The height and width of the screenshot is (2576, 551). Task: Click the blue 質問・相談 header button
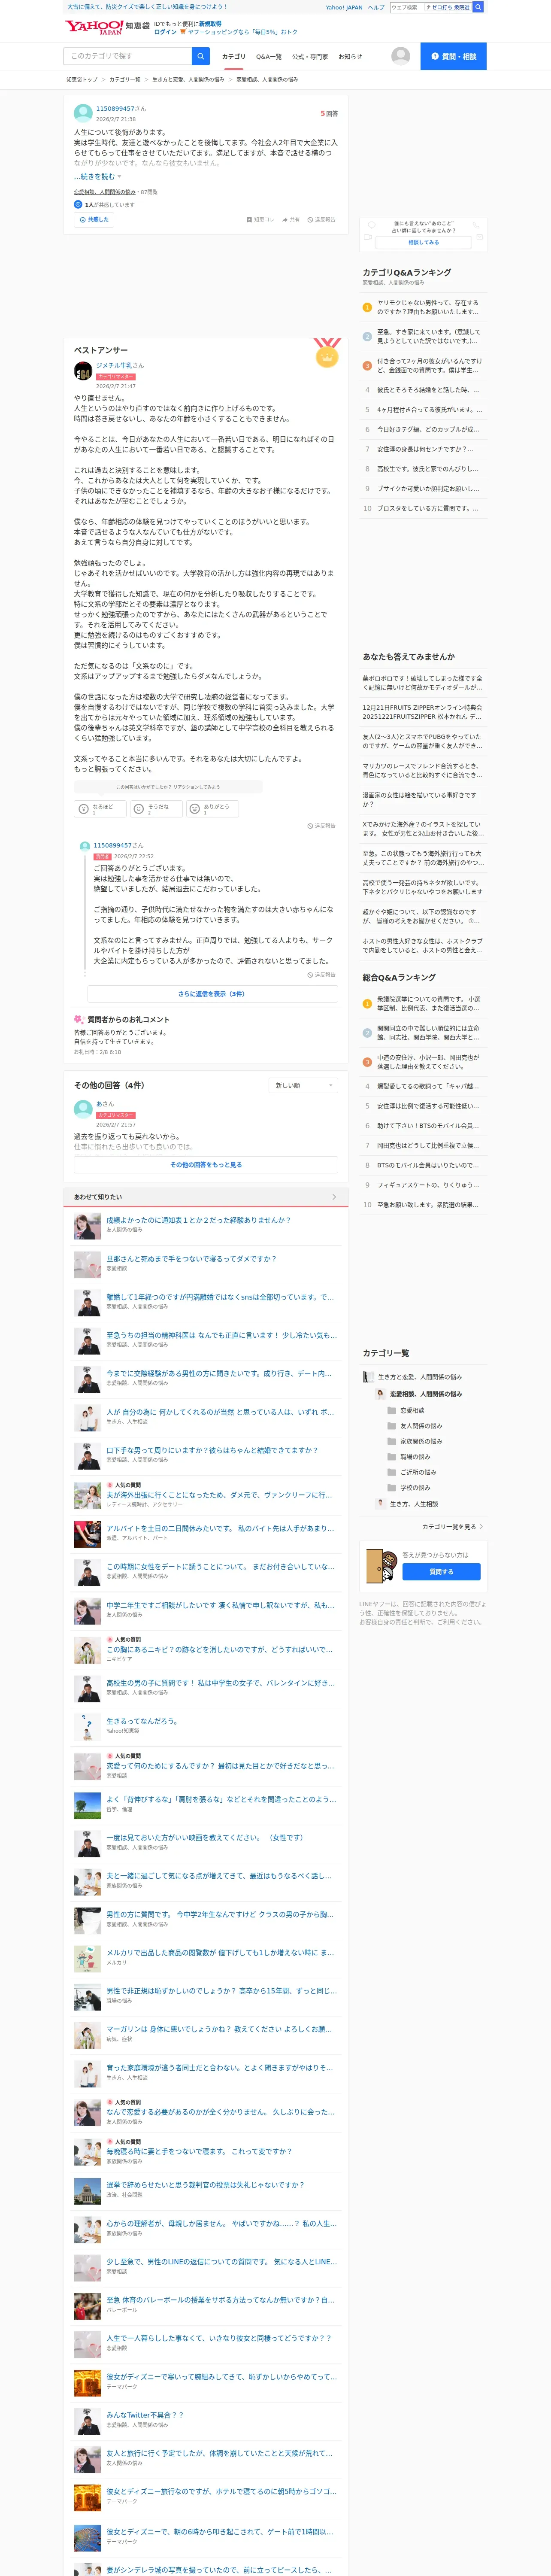[453, 56]
